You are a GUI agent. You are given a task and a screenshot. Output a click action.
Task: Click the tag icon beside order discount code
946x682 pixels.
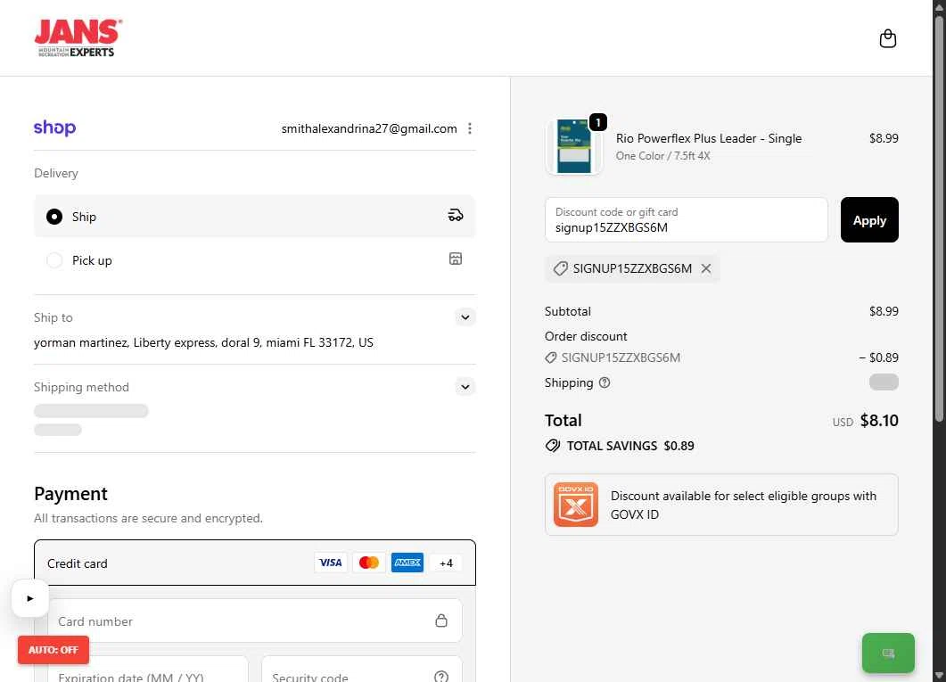[550, 357]
